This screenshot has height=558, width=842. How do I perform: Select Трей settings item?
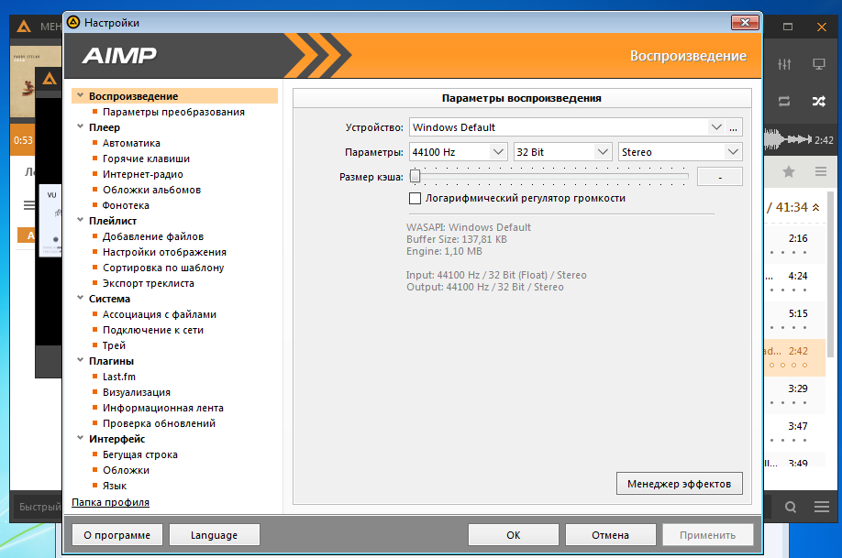pyautogui.click(x=114, y=345)
